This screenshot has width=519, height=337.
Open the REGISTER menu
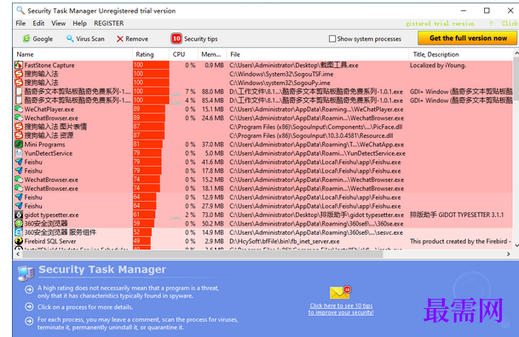(x=108, y=23)
